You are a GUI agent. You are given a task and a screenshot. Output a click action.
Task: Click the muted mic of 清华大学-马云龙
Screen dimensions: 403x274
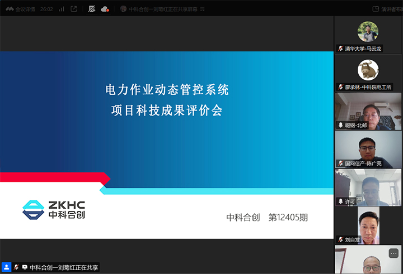pyautogui.click(x=340, y=49)
